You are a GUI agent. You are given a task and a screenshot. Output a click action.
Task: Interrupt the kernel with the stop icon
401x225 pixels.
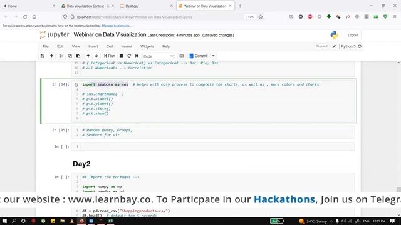[x=121, y=56]
